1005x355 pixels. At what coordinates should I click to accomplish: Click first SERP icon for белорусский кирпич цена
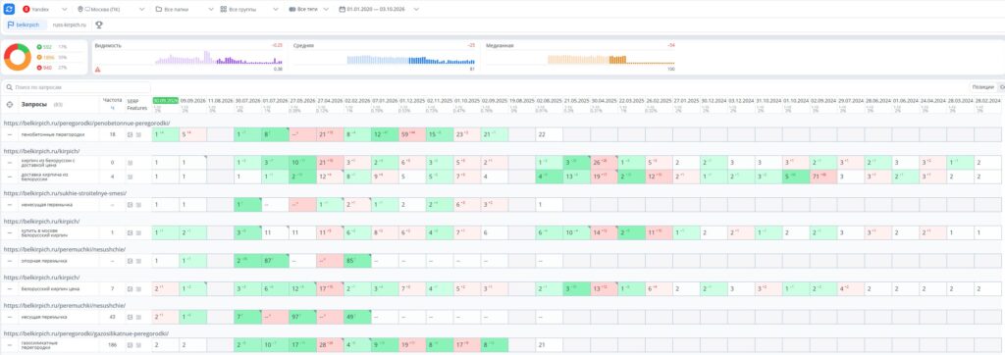point(131,288)
